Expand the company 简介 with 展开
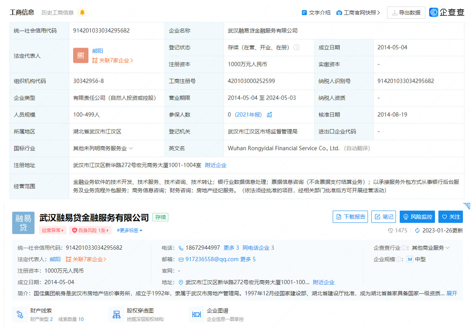 (452, 293)
